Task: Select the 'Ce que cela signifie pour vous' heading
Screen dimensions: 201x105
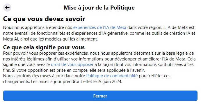Action: point(44,47)
